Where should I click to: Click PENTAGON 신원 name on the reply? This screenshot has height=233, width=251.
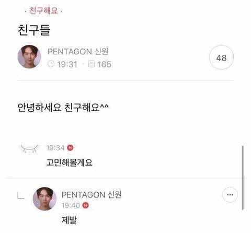coord(92,195)
